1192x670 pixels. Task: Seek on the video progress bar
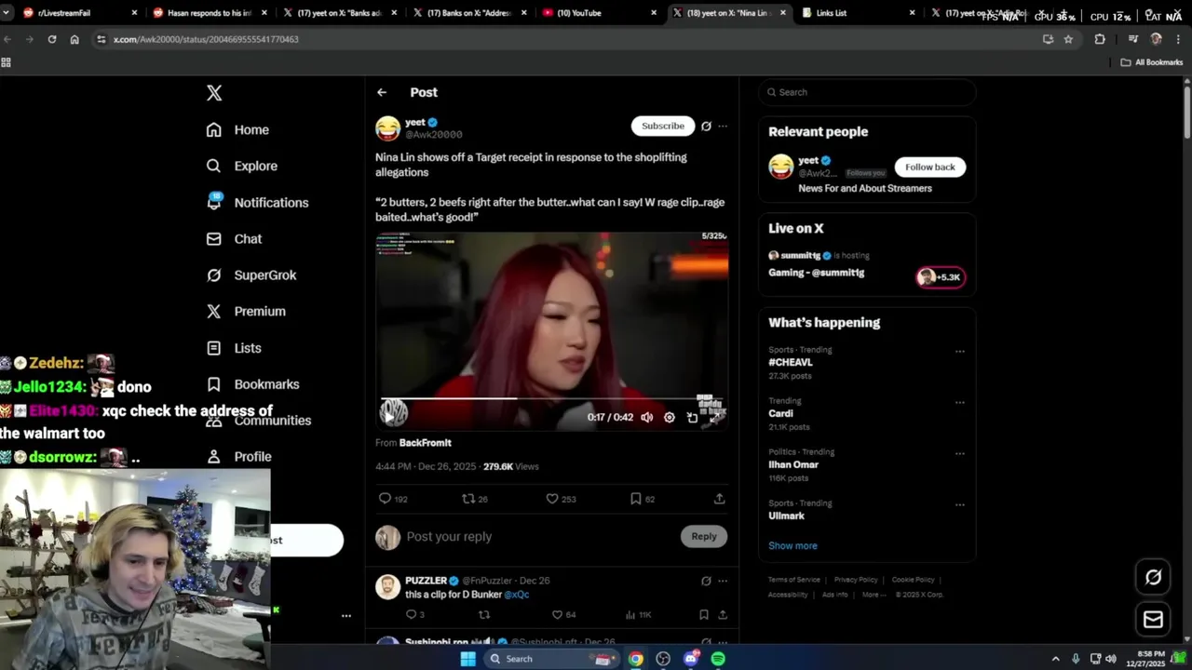tap(551, 399)
